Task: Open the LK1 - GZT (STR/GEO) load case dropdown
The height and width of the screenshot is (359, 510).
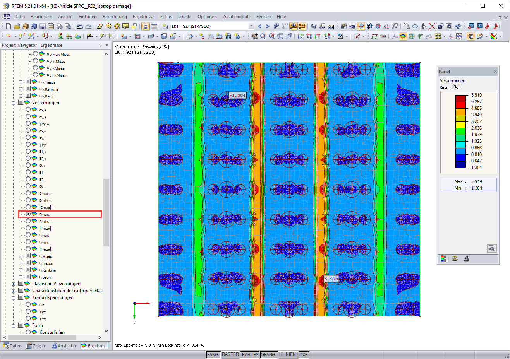Action: 251,26
